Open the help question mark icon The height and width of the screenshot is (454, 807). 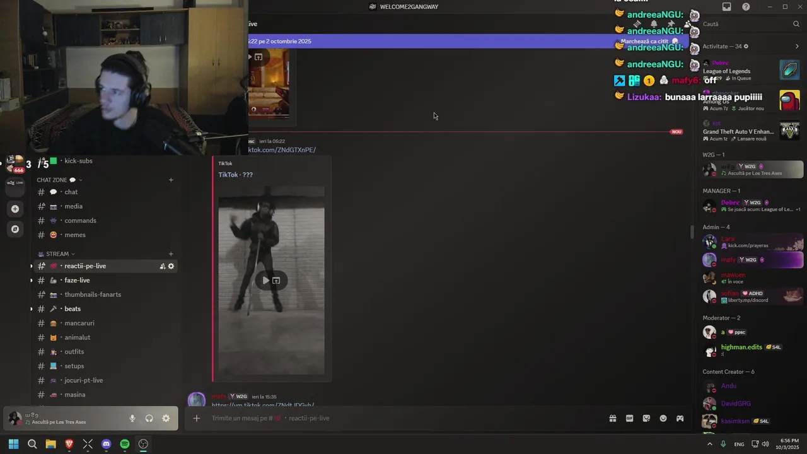click(x=746, y=7)
